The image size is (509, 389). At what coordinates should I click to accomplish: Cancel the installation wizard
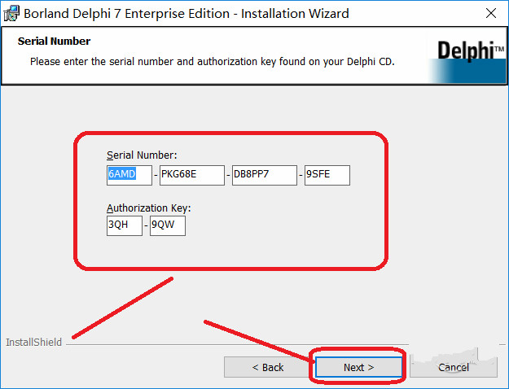[454, 367]
